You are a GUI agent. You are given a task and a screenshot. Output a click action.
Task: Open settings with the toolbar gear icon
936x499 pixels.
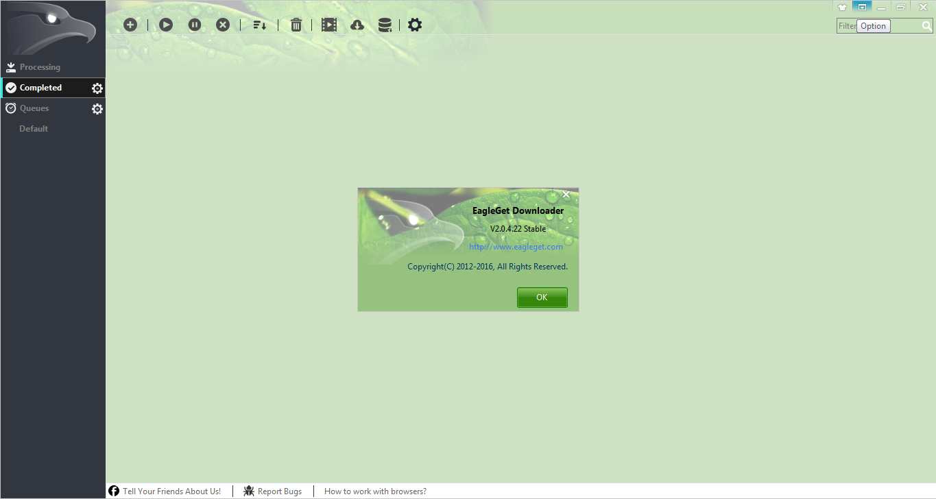[415, 25]
